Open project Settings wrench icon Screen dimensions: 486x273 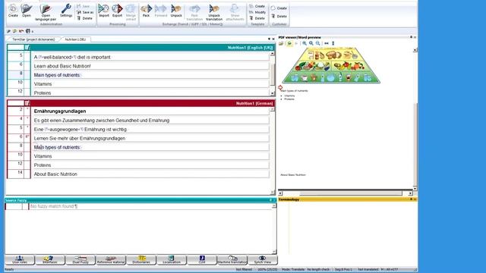tap(66, 11)
